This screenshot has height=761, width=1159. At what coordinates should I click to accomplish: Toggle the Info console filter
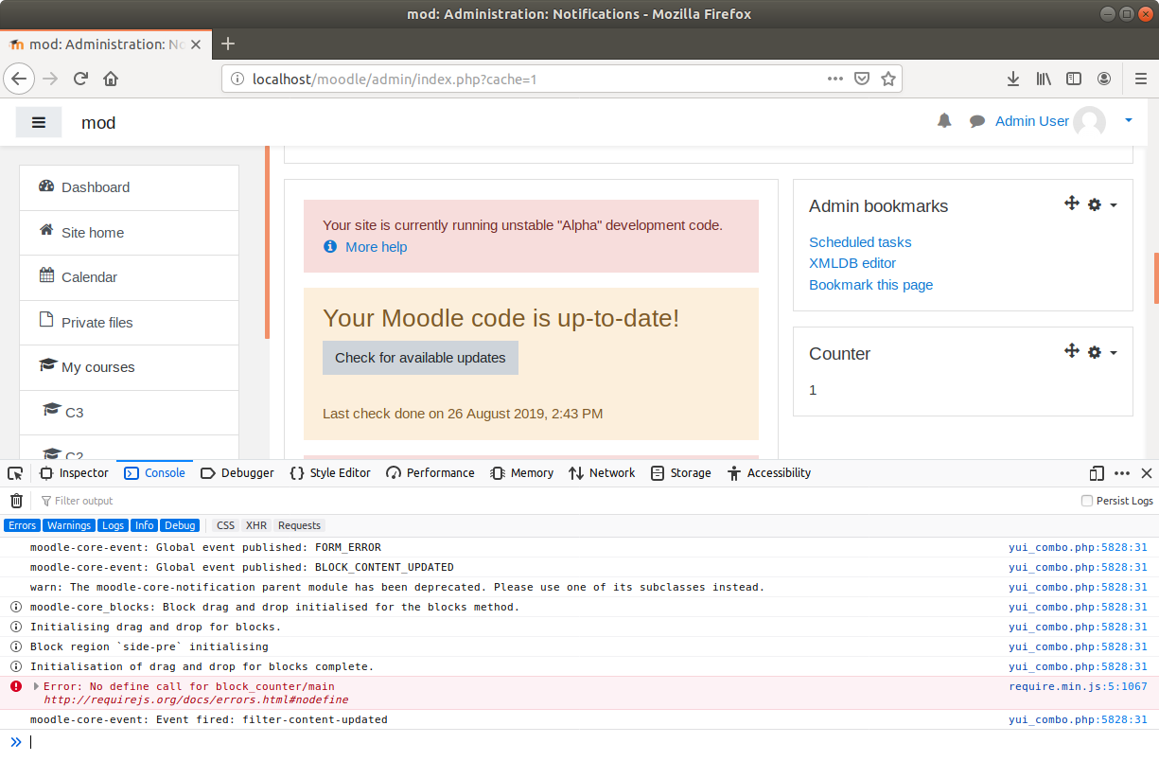144,525
